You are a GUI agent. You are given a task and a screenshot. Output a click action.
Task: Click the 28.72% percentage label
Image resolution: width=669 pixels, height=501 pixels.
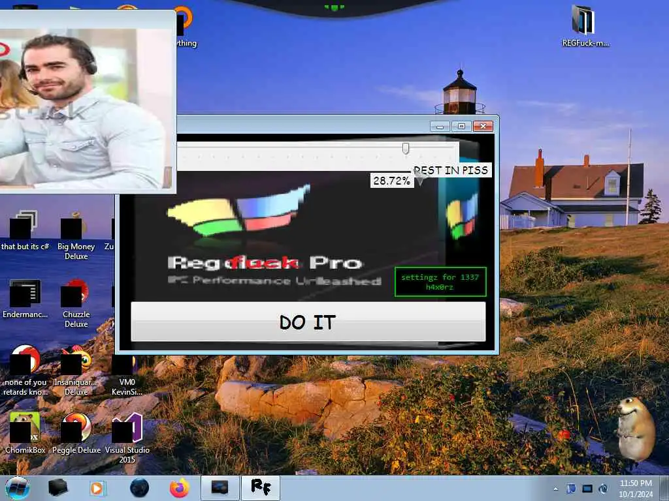coord(391,181)
